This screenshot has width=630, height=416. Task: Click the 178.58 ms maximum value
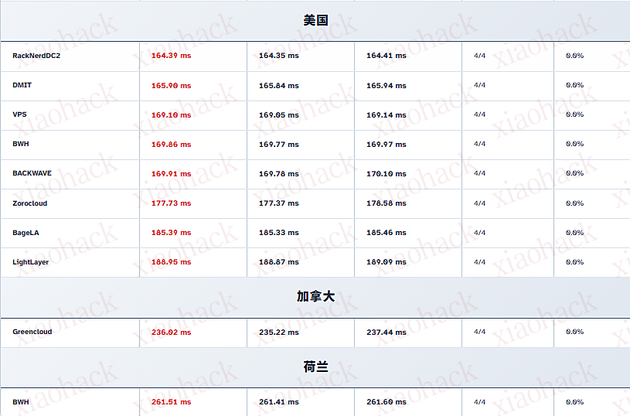pyautogui.click(x=386, y=203)
